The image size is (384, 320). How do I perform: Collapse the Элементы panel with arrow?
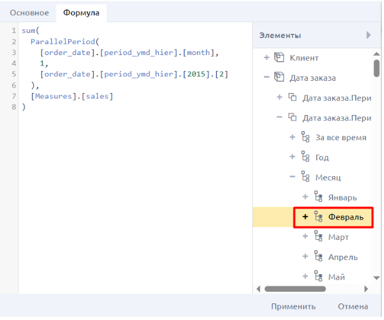[x=369, y=35]
